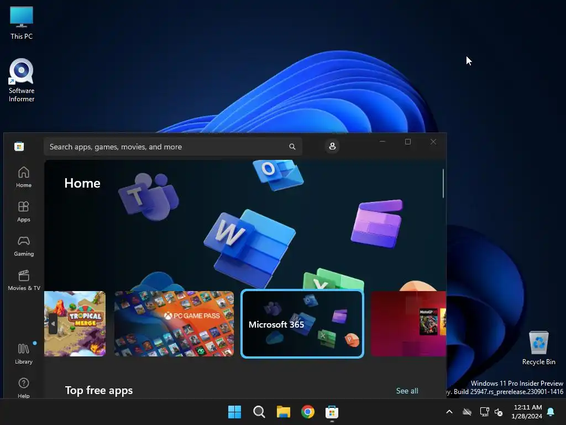This screenshot has height=425, width=566.
Task: Open the Home section in Store sidebar
Action: (23, 177)
